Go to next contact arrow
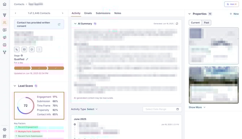The width and height of the screenshot is (242, 139). (x=62, y=13)
